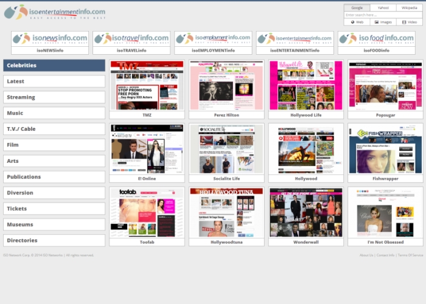Open the Museums category
The height and width of the screenshot is (304, 426).
(x=54, y=224)
